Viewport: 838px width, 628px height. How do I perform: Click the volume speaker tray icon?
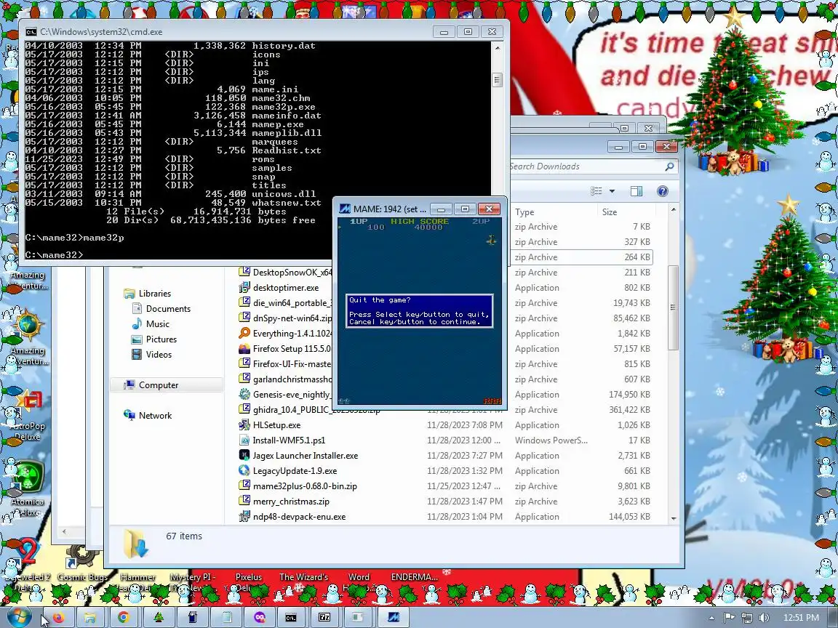(x=764, y=618)
